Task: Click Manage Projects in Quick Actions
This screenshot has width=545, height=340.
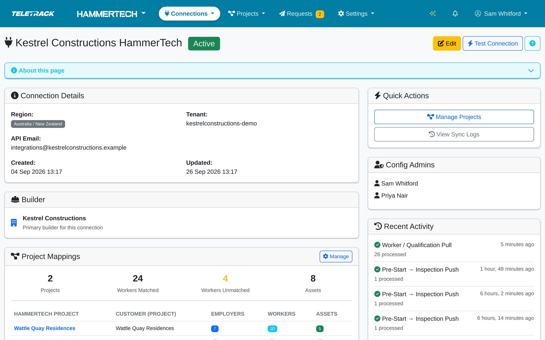Action: [x=454, y=117]
